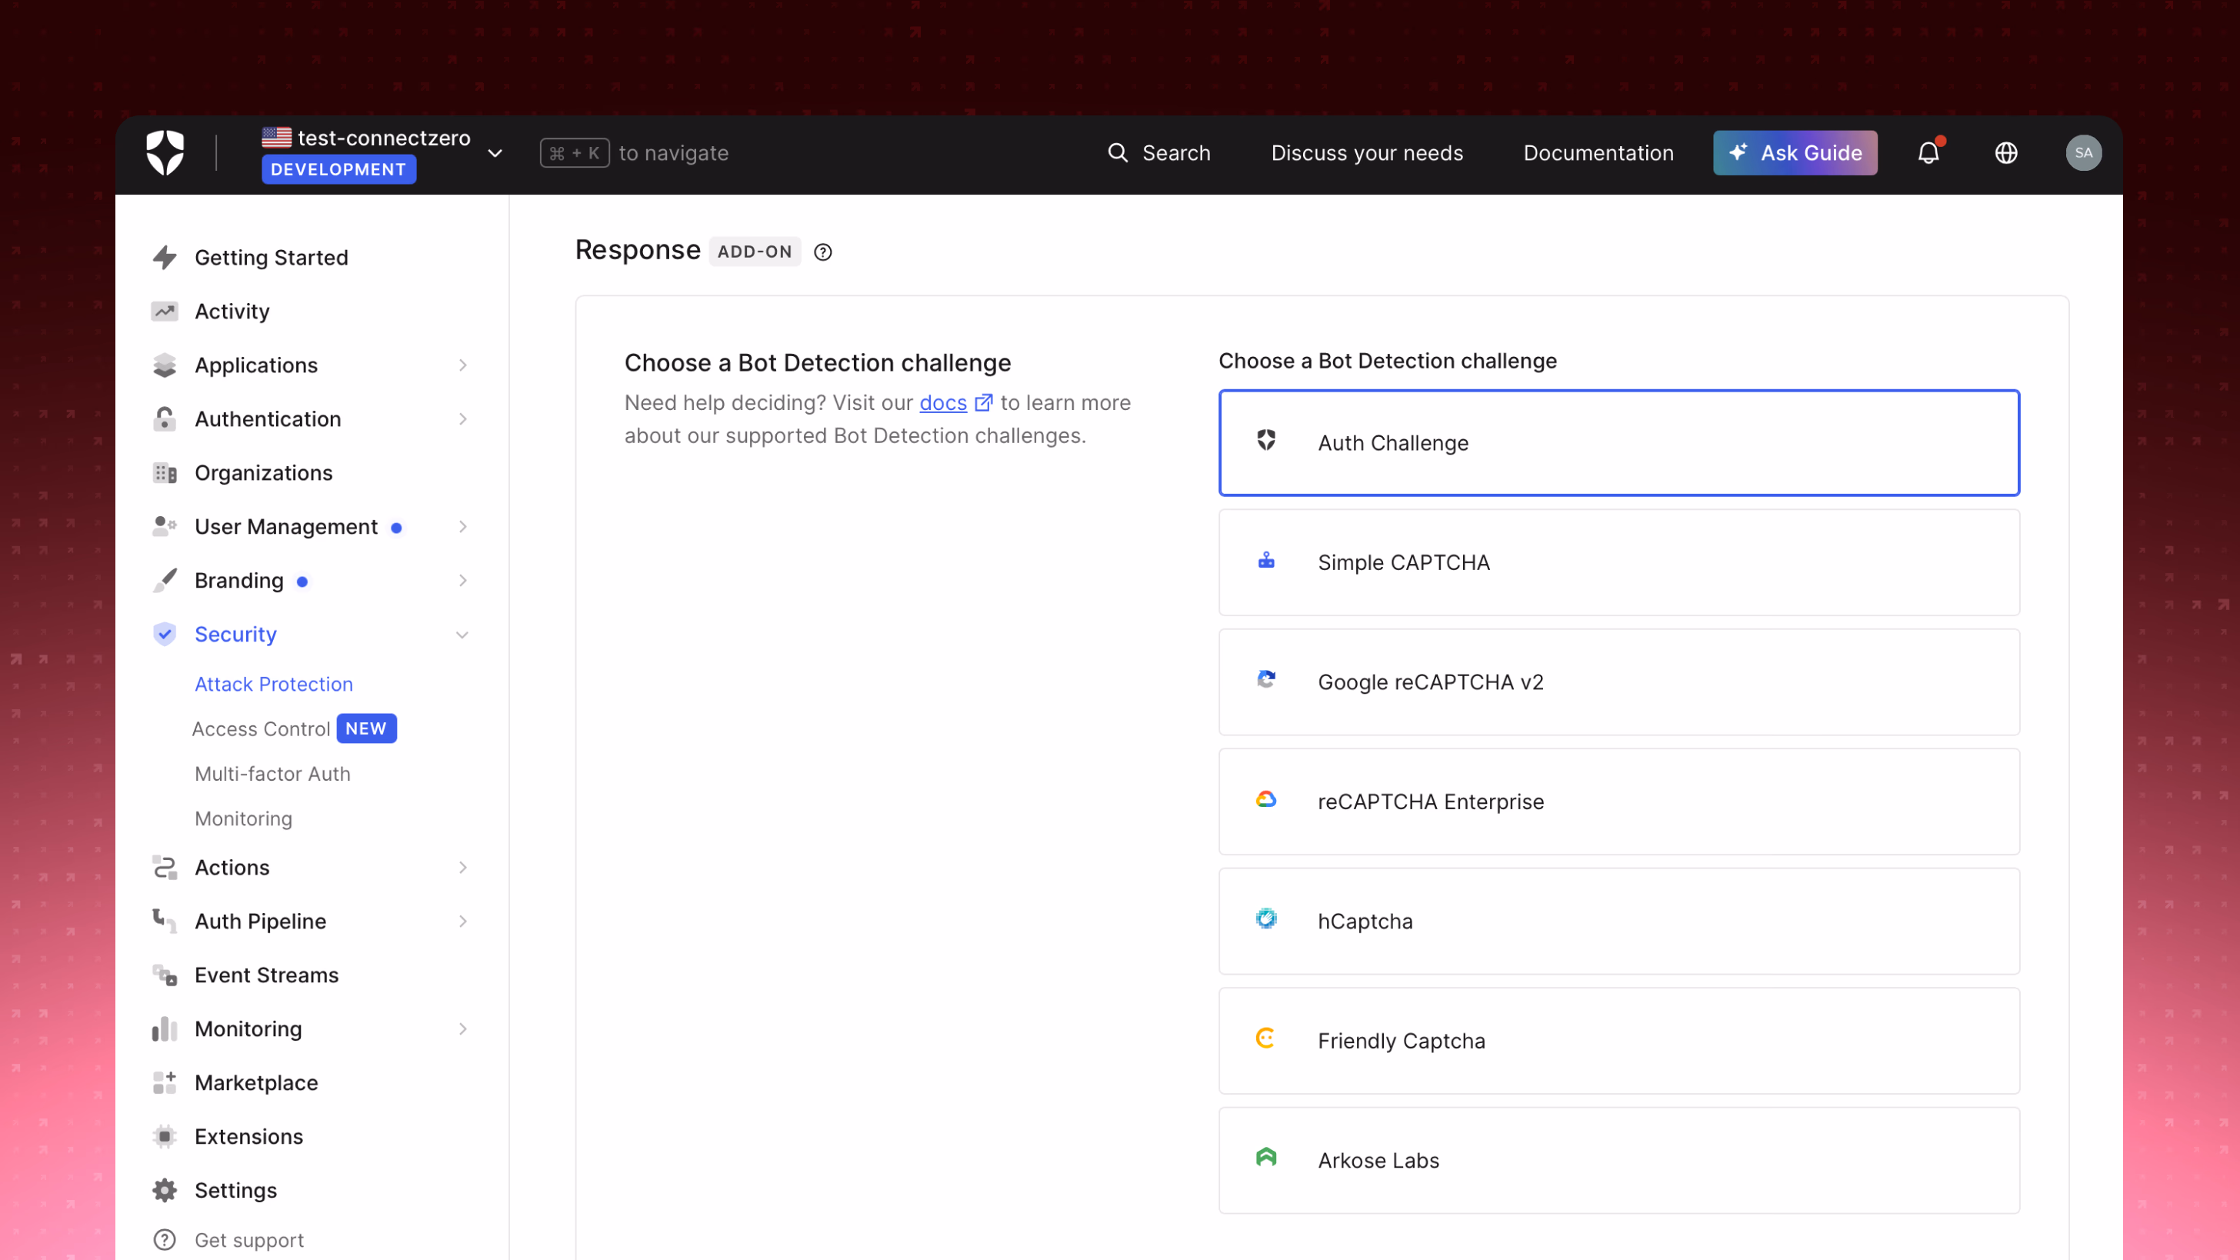2240x1260 pixels.
Task: Expand the Applications menu chevron
Action: pyautogui.click(x=462, y=365)
